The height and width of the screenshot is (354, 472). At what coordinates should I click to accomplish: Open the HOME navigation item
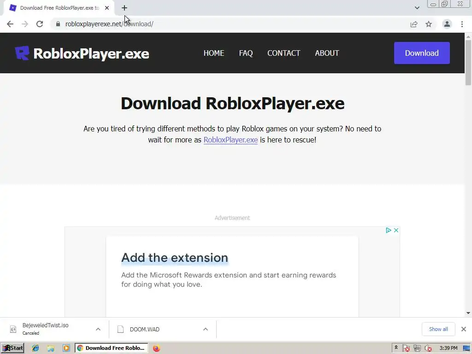pos(214,53)
